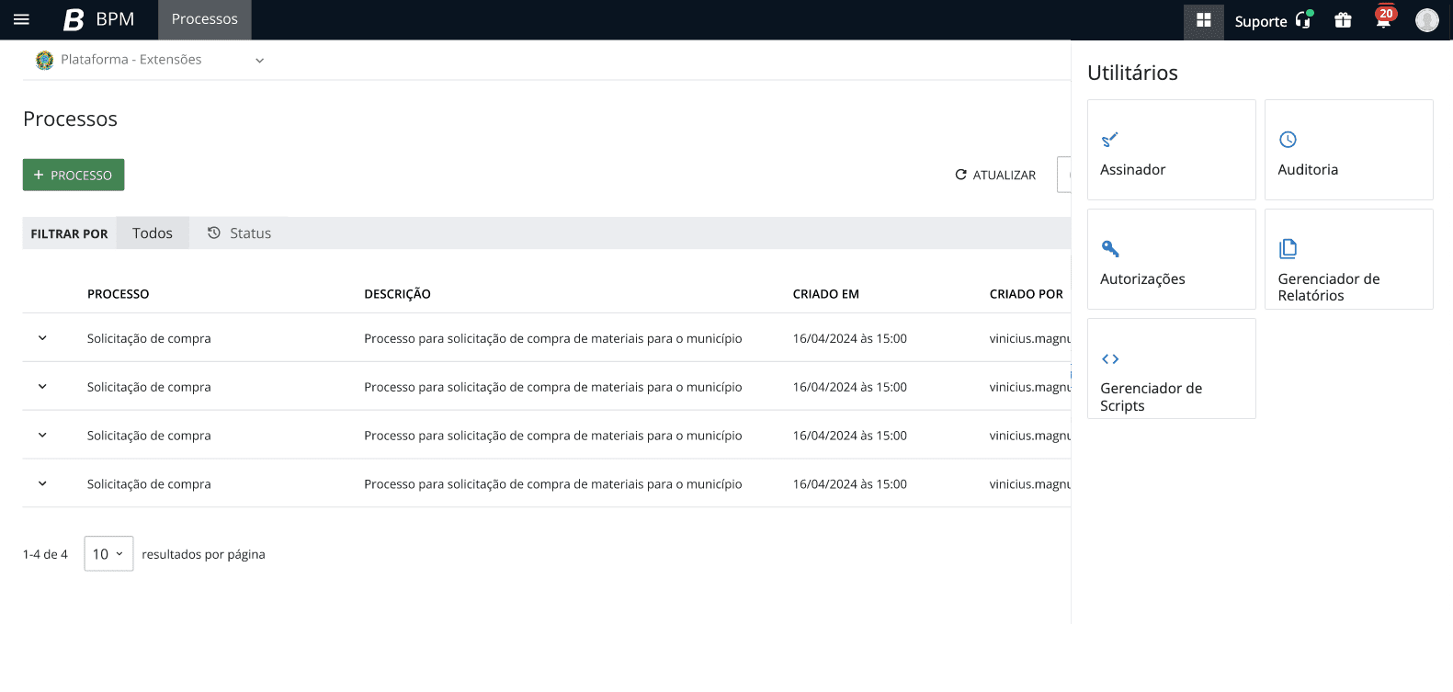Open Suporte headset help
1453x692 pixels.
click(x=1305, y=19)
